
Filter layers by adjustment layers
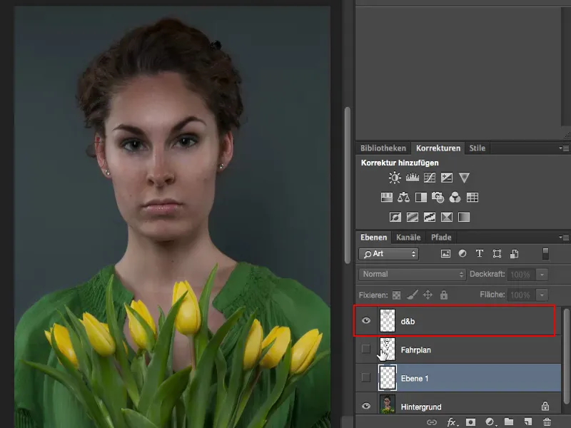point(463,254)
